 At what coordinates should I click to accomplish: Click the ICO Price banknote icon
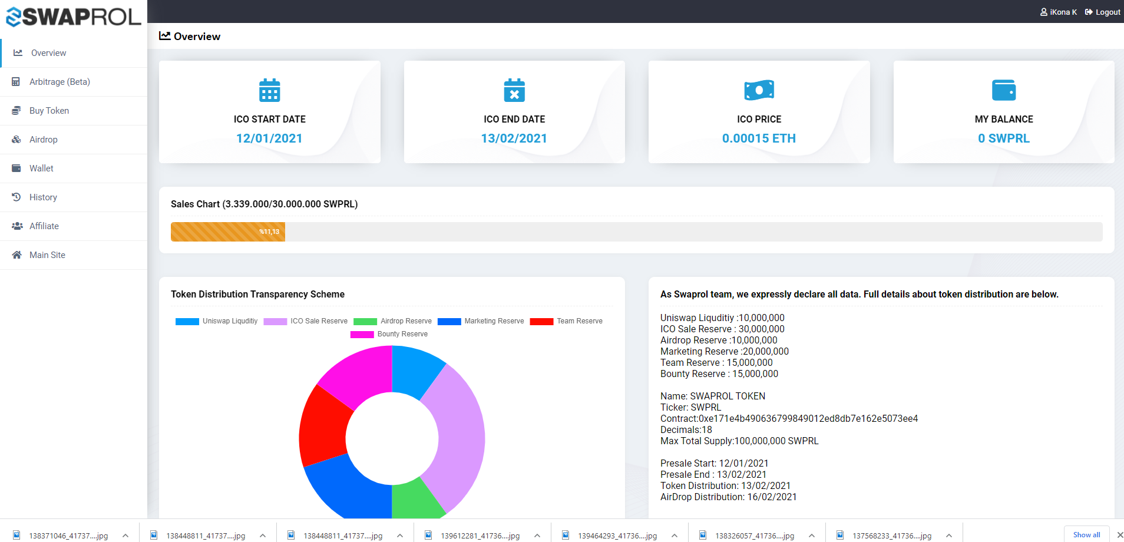tap(759, 90)
